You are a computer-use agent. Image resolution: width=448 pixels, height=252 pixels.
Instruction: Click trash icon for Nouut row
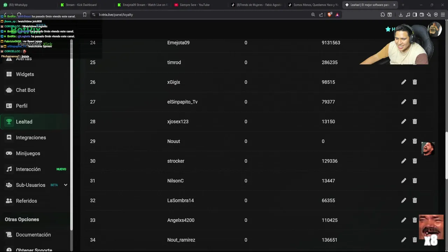pyautogui.click(x=415, y=141)
